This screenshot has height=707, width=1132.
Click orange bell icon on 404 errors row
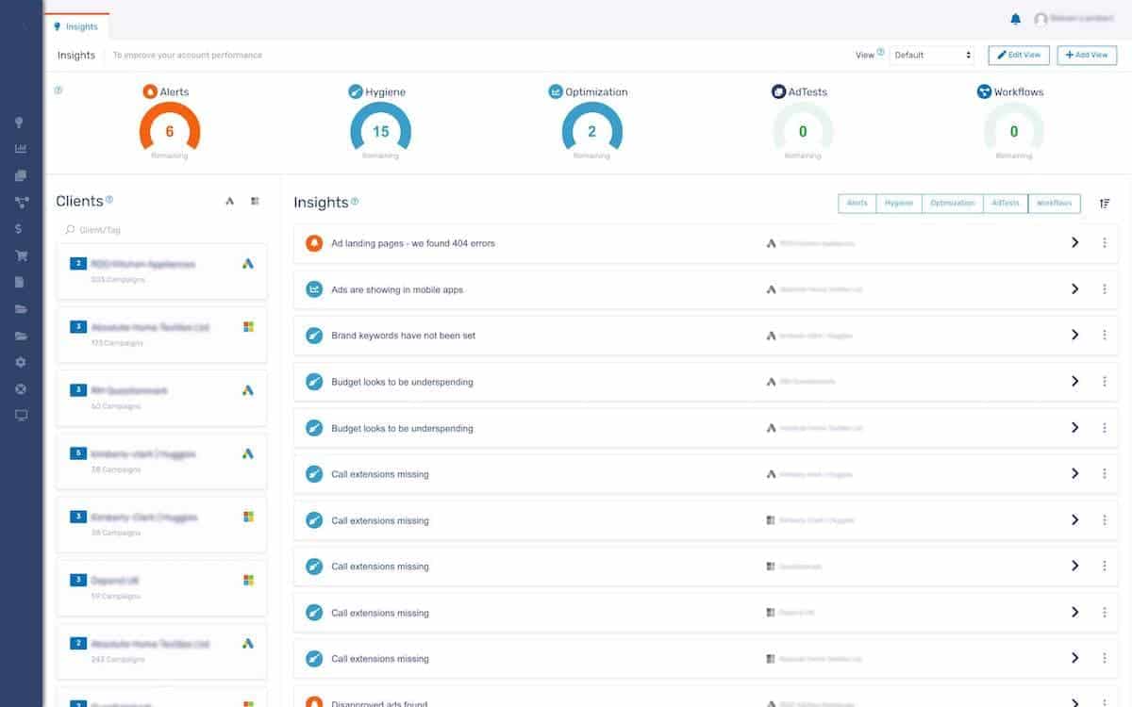(x=314, y=243)
